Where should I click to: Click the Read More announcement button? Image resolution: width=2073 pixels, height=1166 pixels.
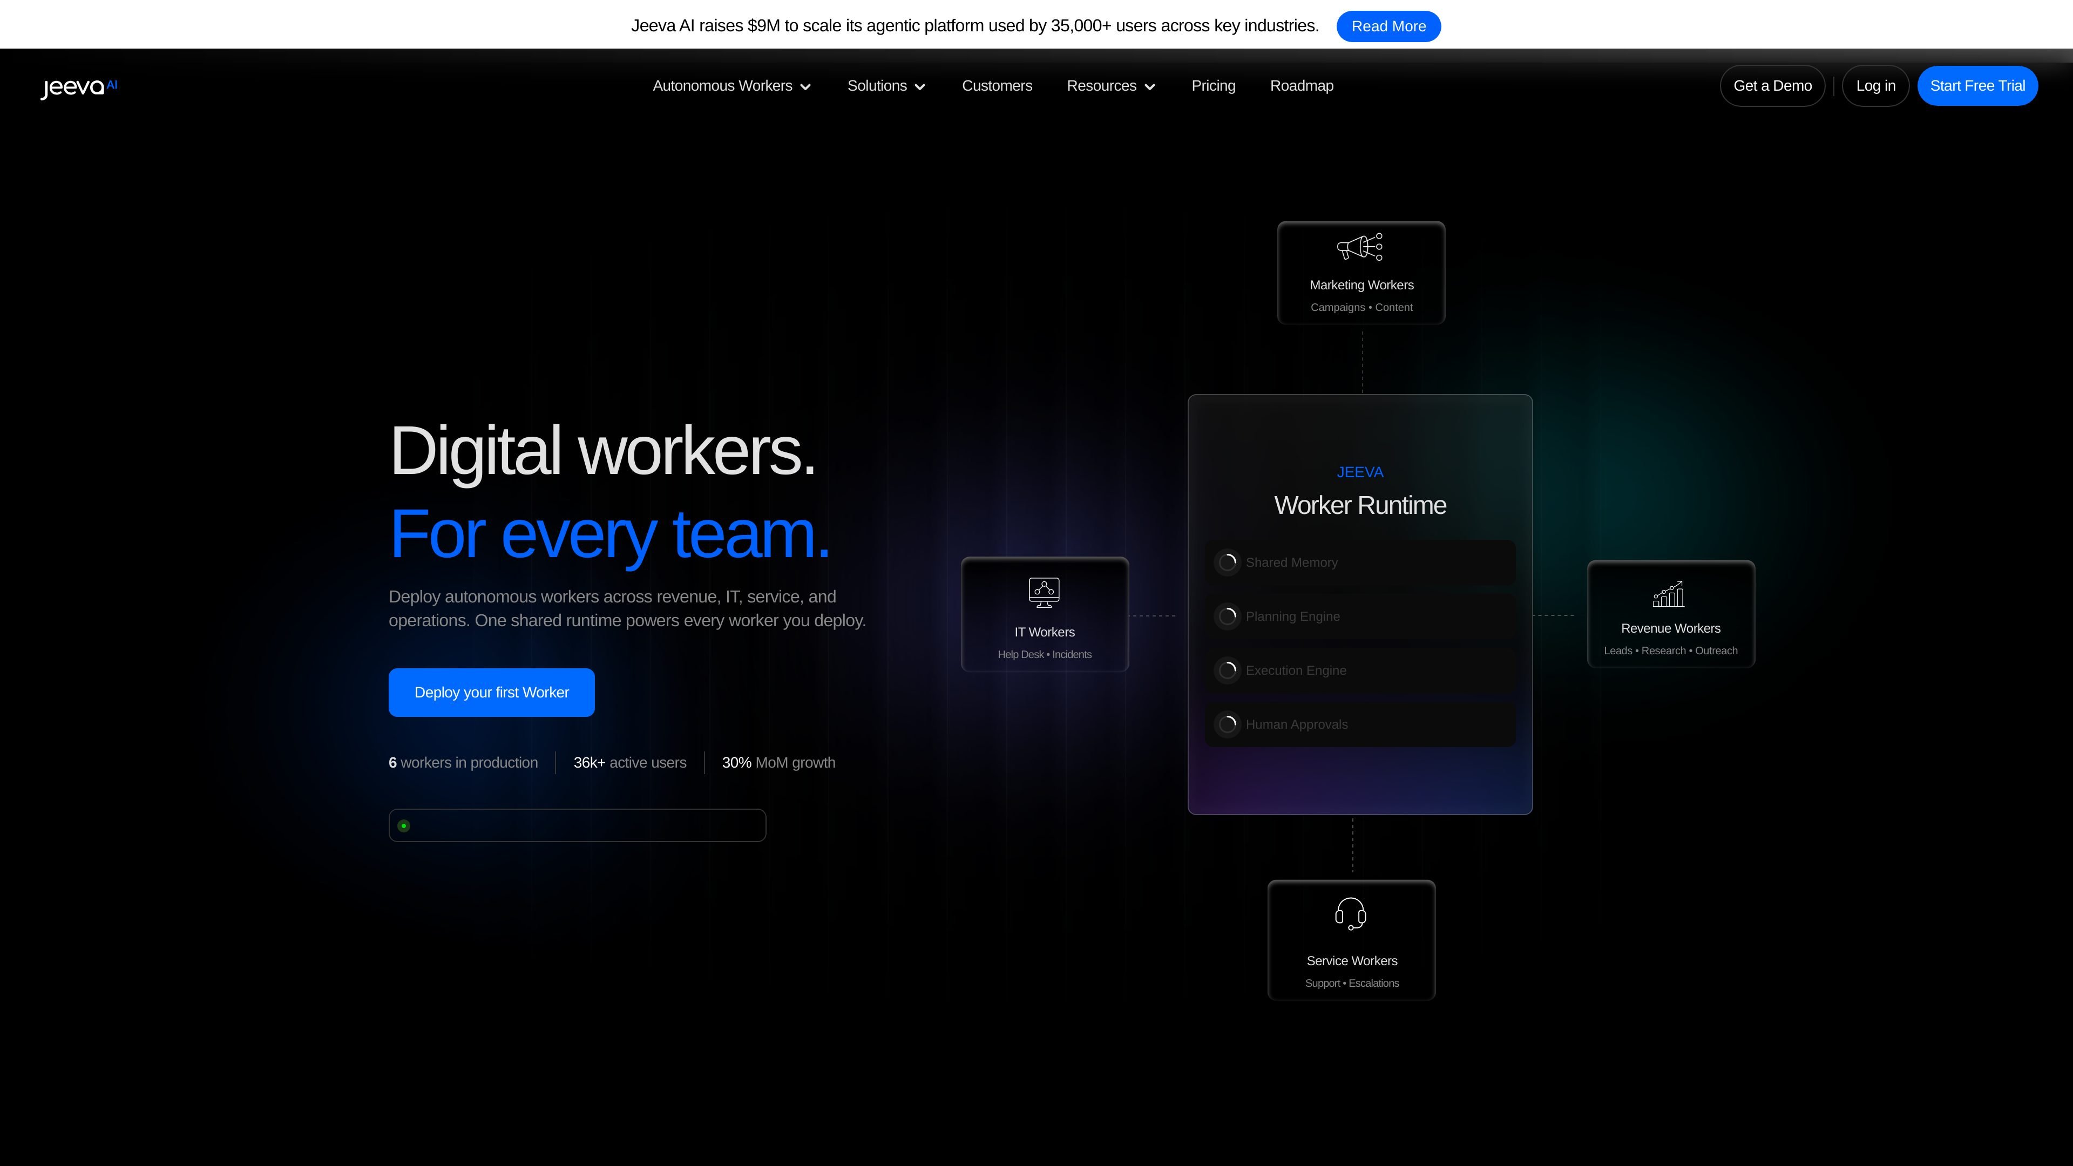pos(1389,26)
